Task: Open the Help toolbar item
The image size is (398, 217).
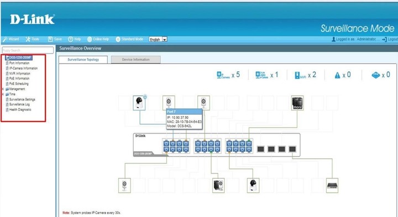Action: tap(75, 39)
